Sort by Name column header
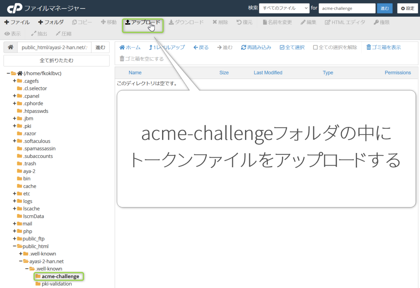The image size is (420, 288). (x=135, y=73)
